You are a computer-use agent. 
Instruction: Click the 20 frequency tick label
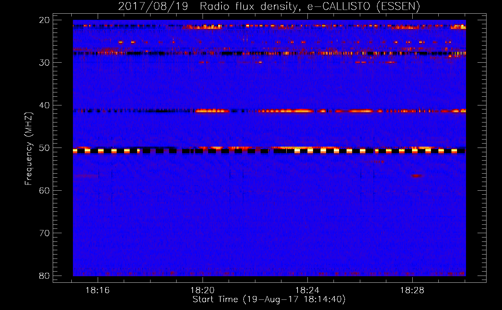coord(44,20)
